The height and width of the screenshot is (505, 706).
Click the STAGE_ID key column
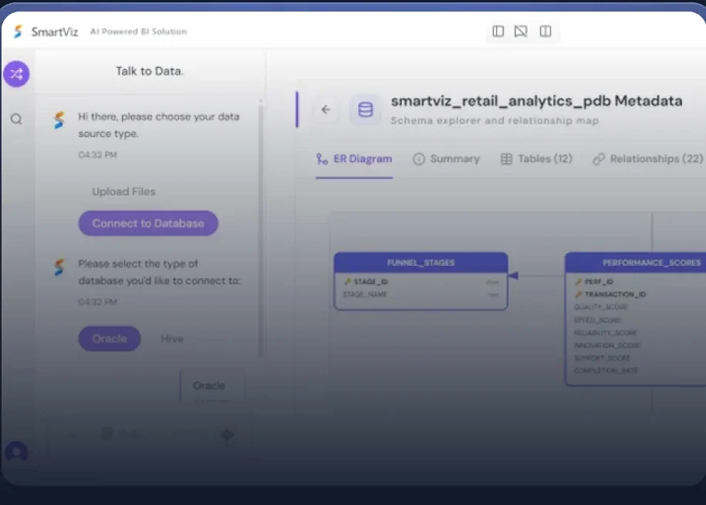click(x=421, y=281)
